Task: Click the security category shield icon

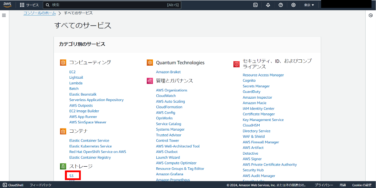Action: pos(237,64)
